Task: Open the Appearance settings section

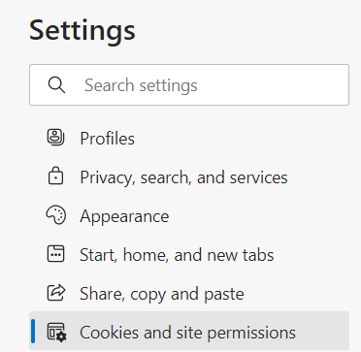Action: [x=189, y=216]
